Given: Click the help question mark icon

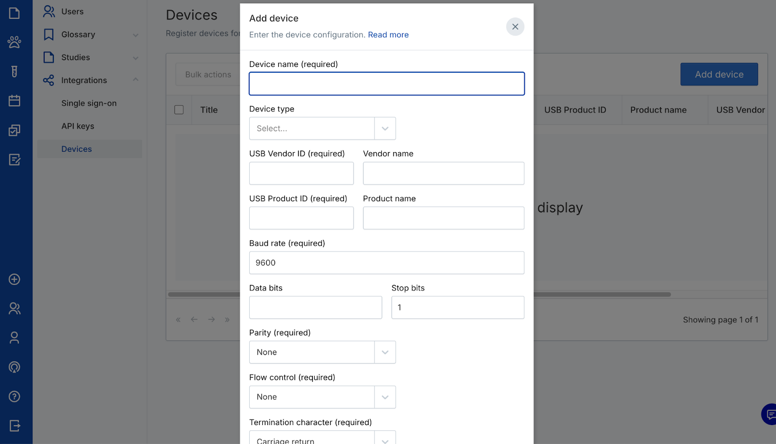Looking at the screenshot, I should point(15,396).
